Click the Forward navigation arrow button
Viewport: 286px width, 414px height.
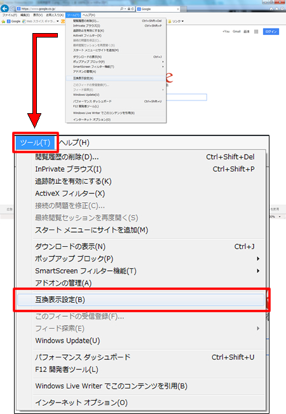[12, 9]
